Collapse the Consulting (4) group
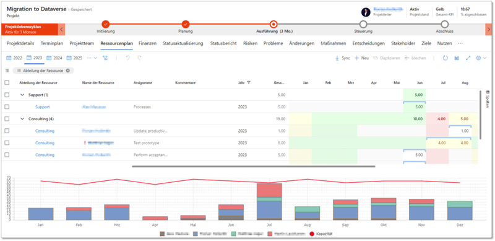Viewport: 495px width, 241px height. (x=22, y=119)
